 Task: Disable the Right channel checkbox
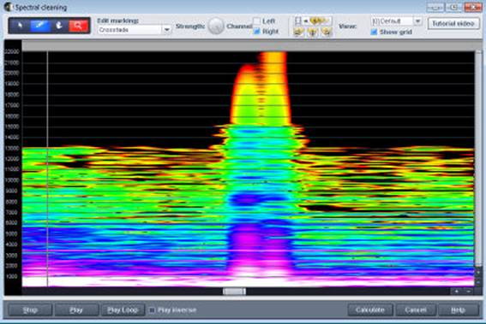coord(256,32)
